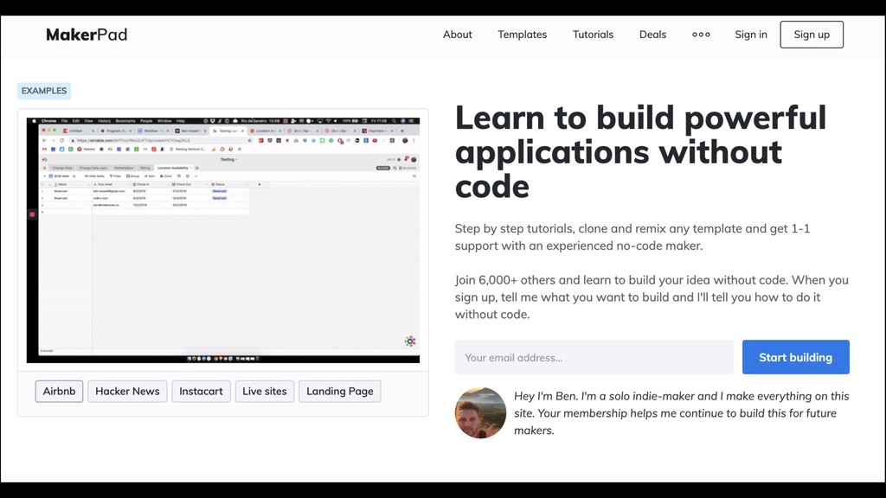
Task: Click the colorful flower icon in the preview
Action: tap(410, 342)
